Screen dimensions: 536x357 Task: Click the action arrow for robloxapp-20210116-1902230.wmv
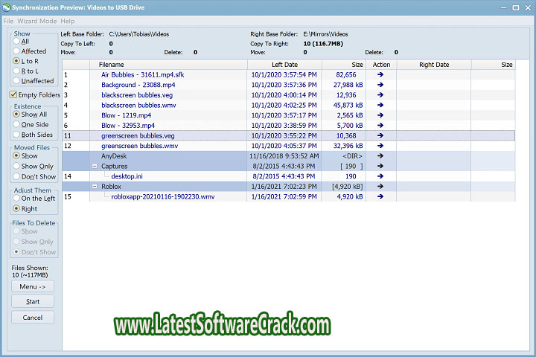point(380,196)
